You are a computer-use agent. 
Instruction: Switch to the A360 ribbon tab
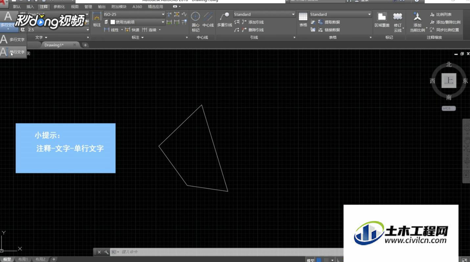[x=137, y=7]
